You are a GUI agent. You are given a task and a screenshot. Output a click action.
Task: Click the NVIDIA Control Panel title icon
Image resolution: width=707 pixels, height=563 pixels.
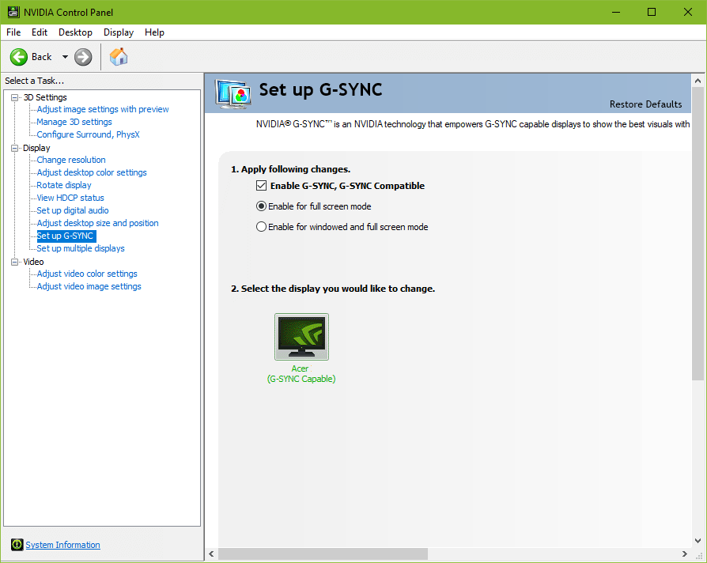(x=13, y=12)
